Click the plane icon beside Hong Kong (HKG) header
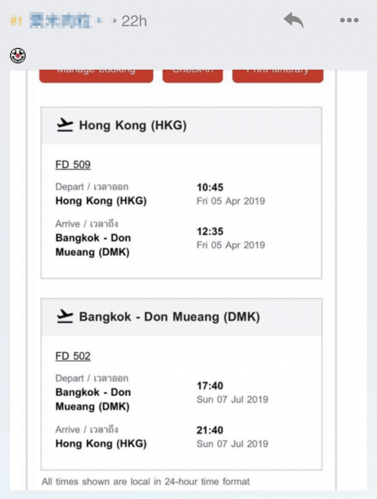This screenshot has height=499, width=377. pyautogui.click(x=66, y=125)
